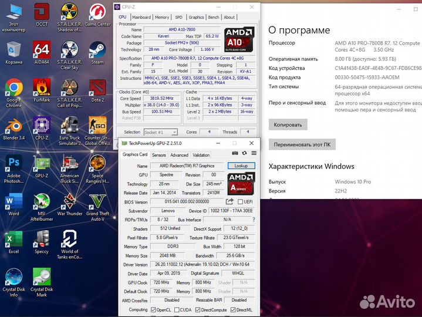Select the '00330-50475-15933-AAOEM' product code
Image resolution: width=422 pixels, height=317 pixels.
(x=367, y=77)
